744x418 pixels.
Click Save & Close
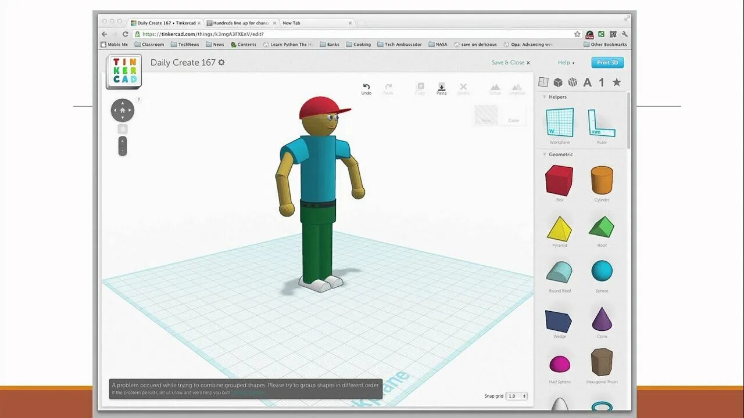(x=510, y=63)
